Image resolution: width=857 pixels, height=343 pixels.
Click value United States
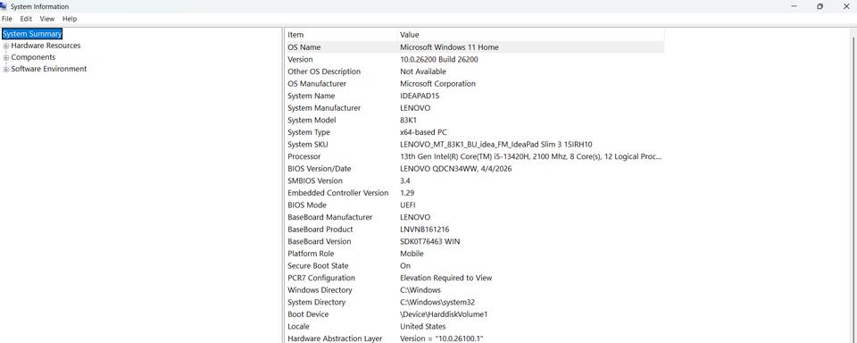[423, 327]
